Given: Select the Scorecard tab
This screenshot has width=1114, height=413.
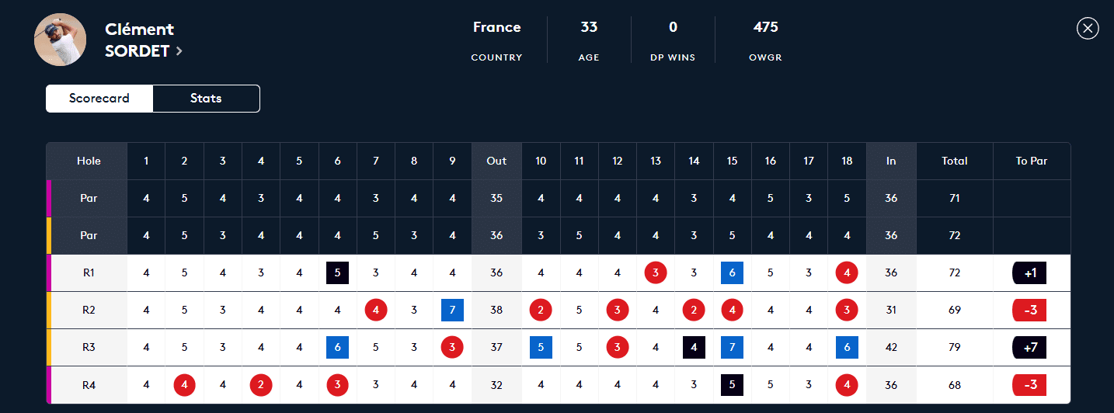Looking at the screenshot, I should [x=99, y=99].
